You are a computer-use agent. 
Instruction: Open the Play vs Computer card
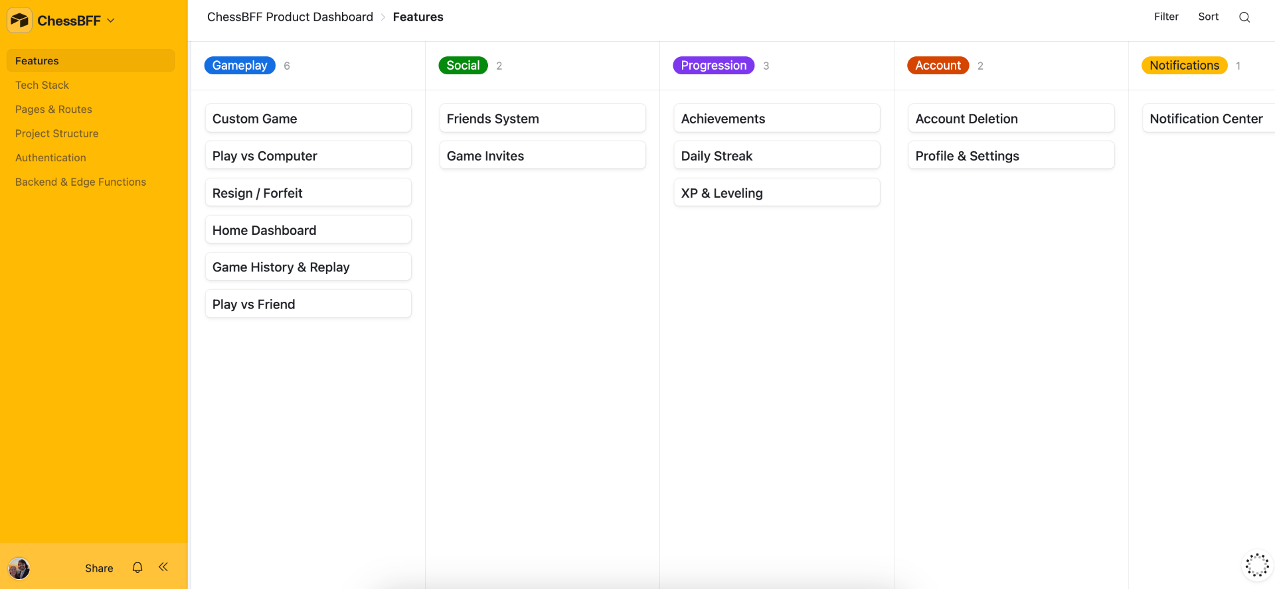pyautogui.click(x=308, y=155)
